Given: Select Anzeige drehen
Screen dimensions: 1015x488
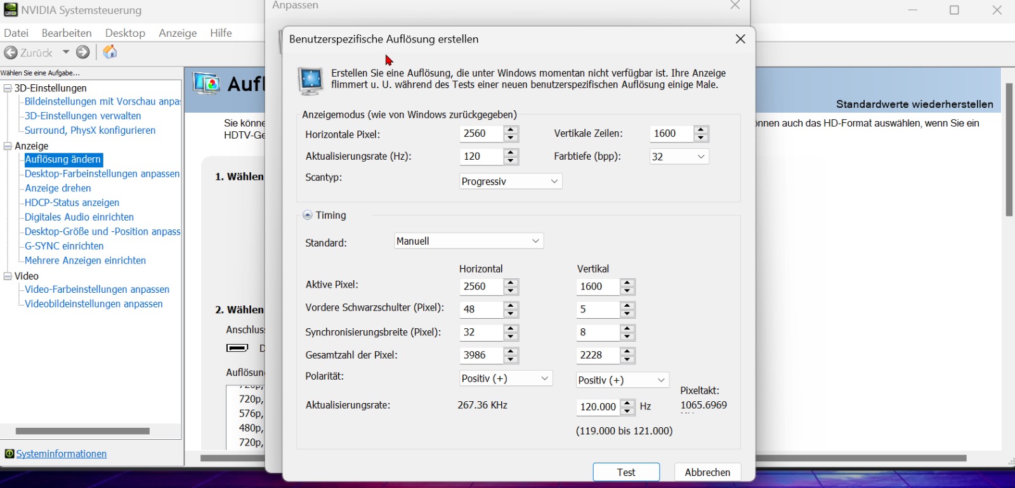Looking at the screenshot, I should (58, 188).
